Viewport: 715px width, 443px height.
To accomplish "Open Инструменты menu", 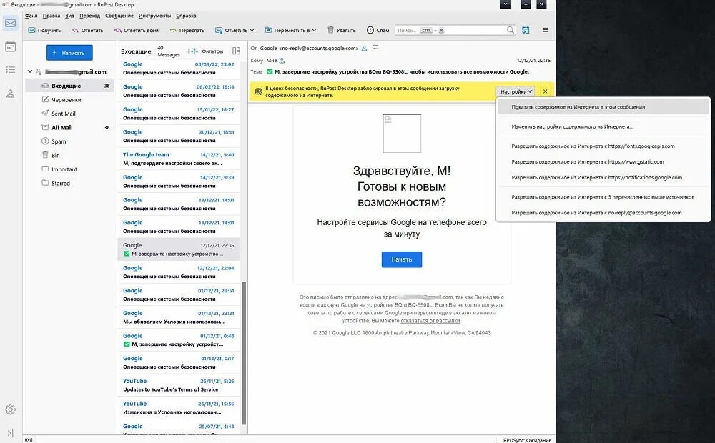I will point(154,16).
